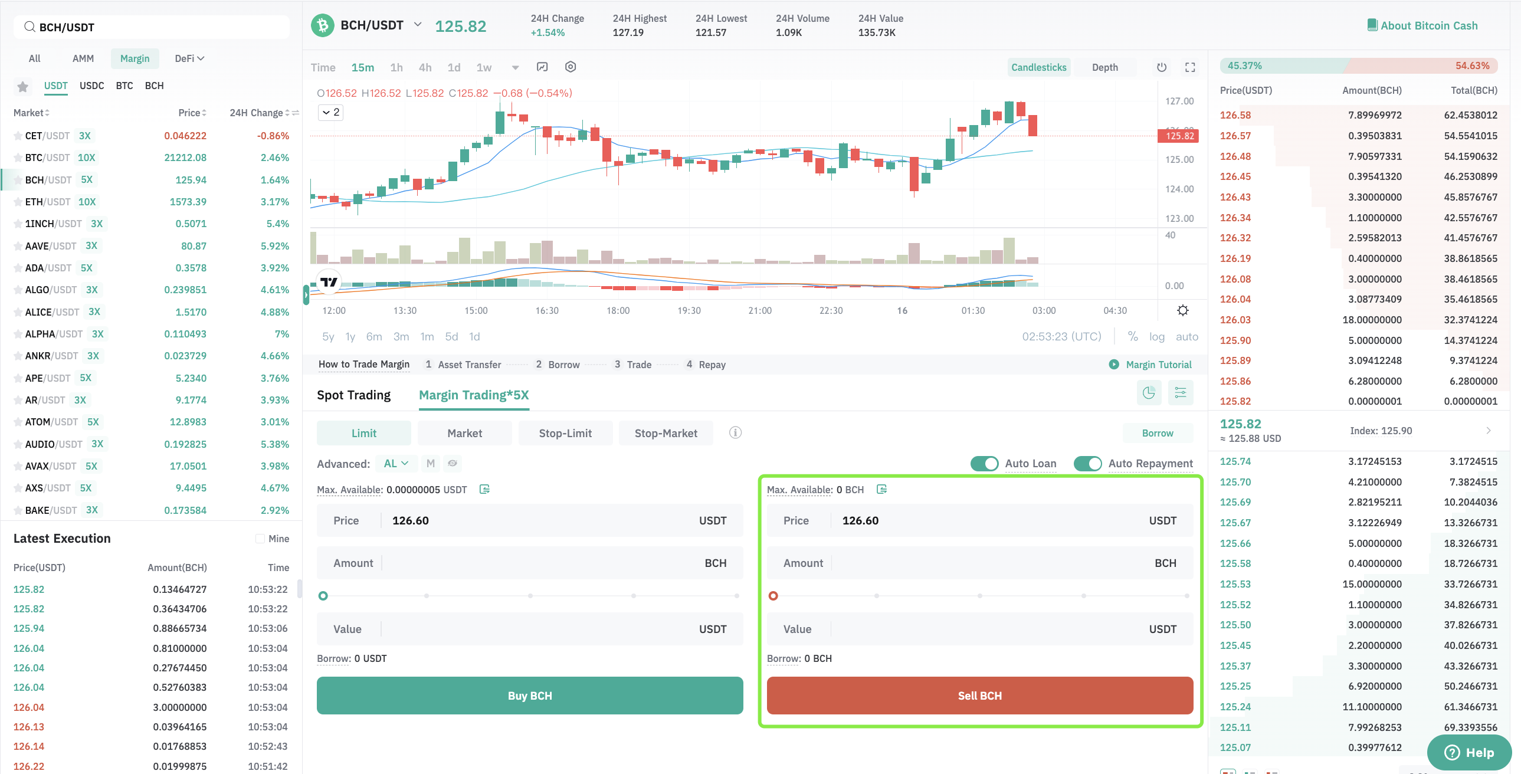Open the AL advanced dropdown

click(x=396, y=464)
